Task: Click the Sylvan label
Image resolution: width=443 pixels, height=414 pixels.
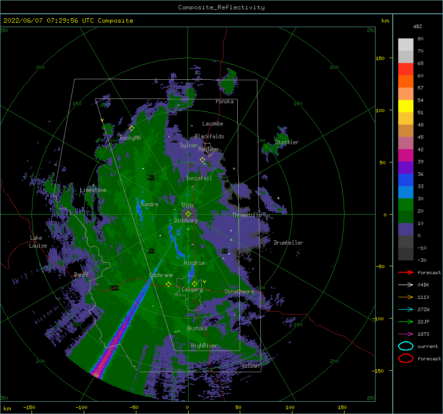Action: point(189,145)
